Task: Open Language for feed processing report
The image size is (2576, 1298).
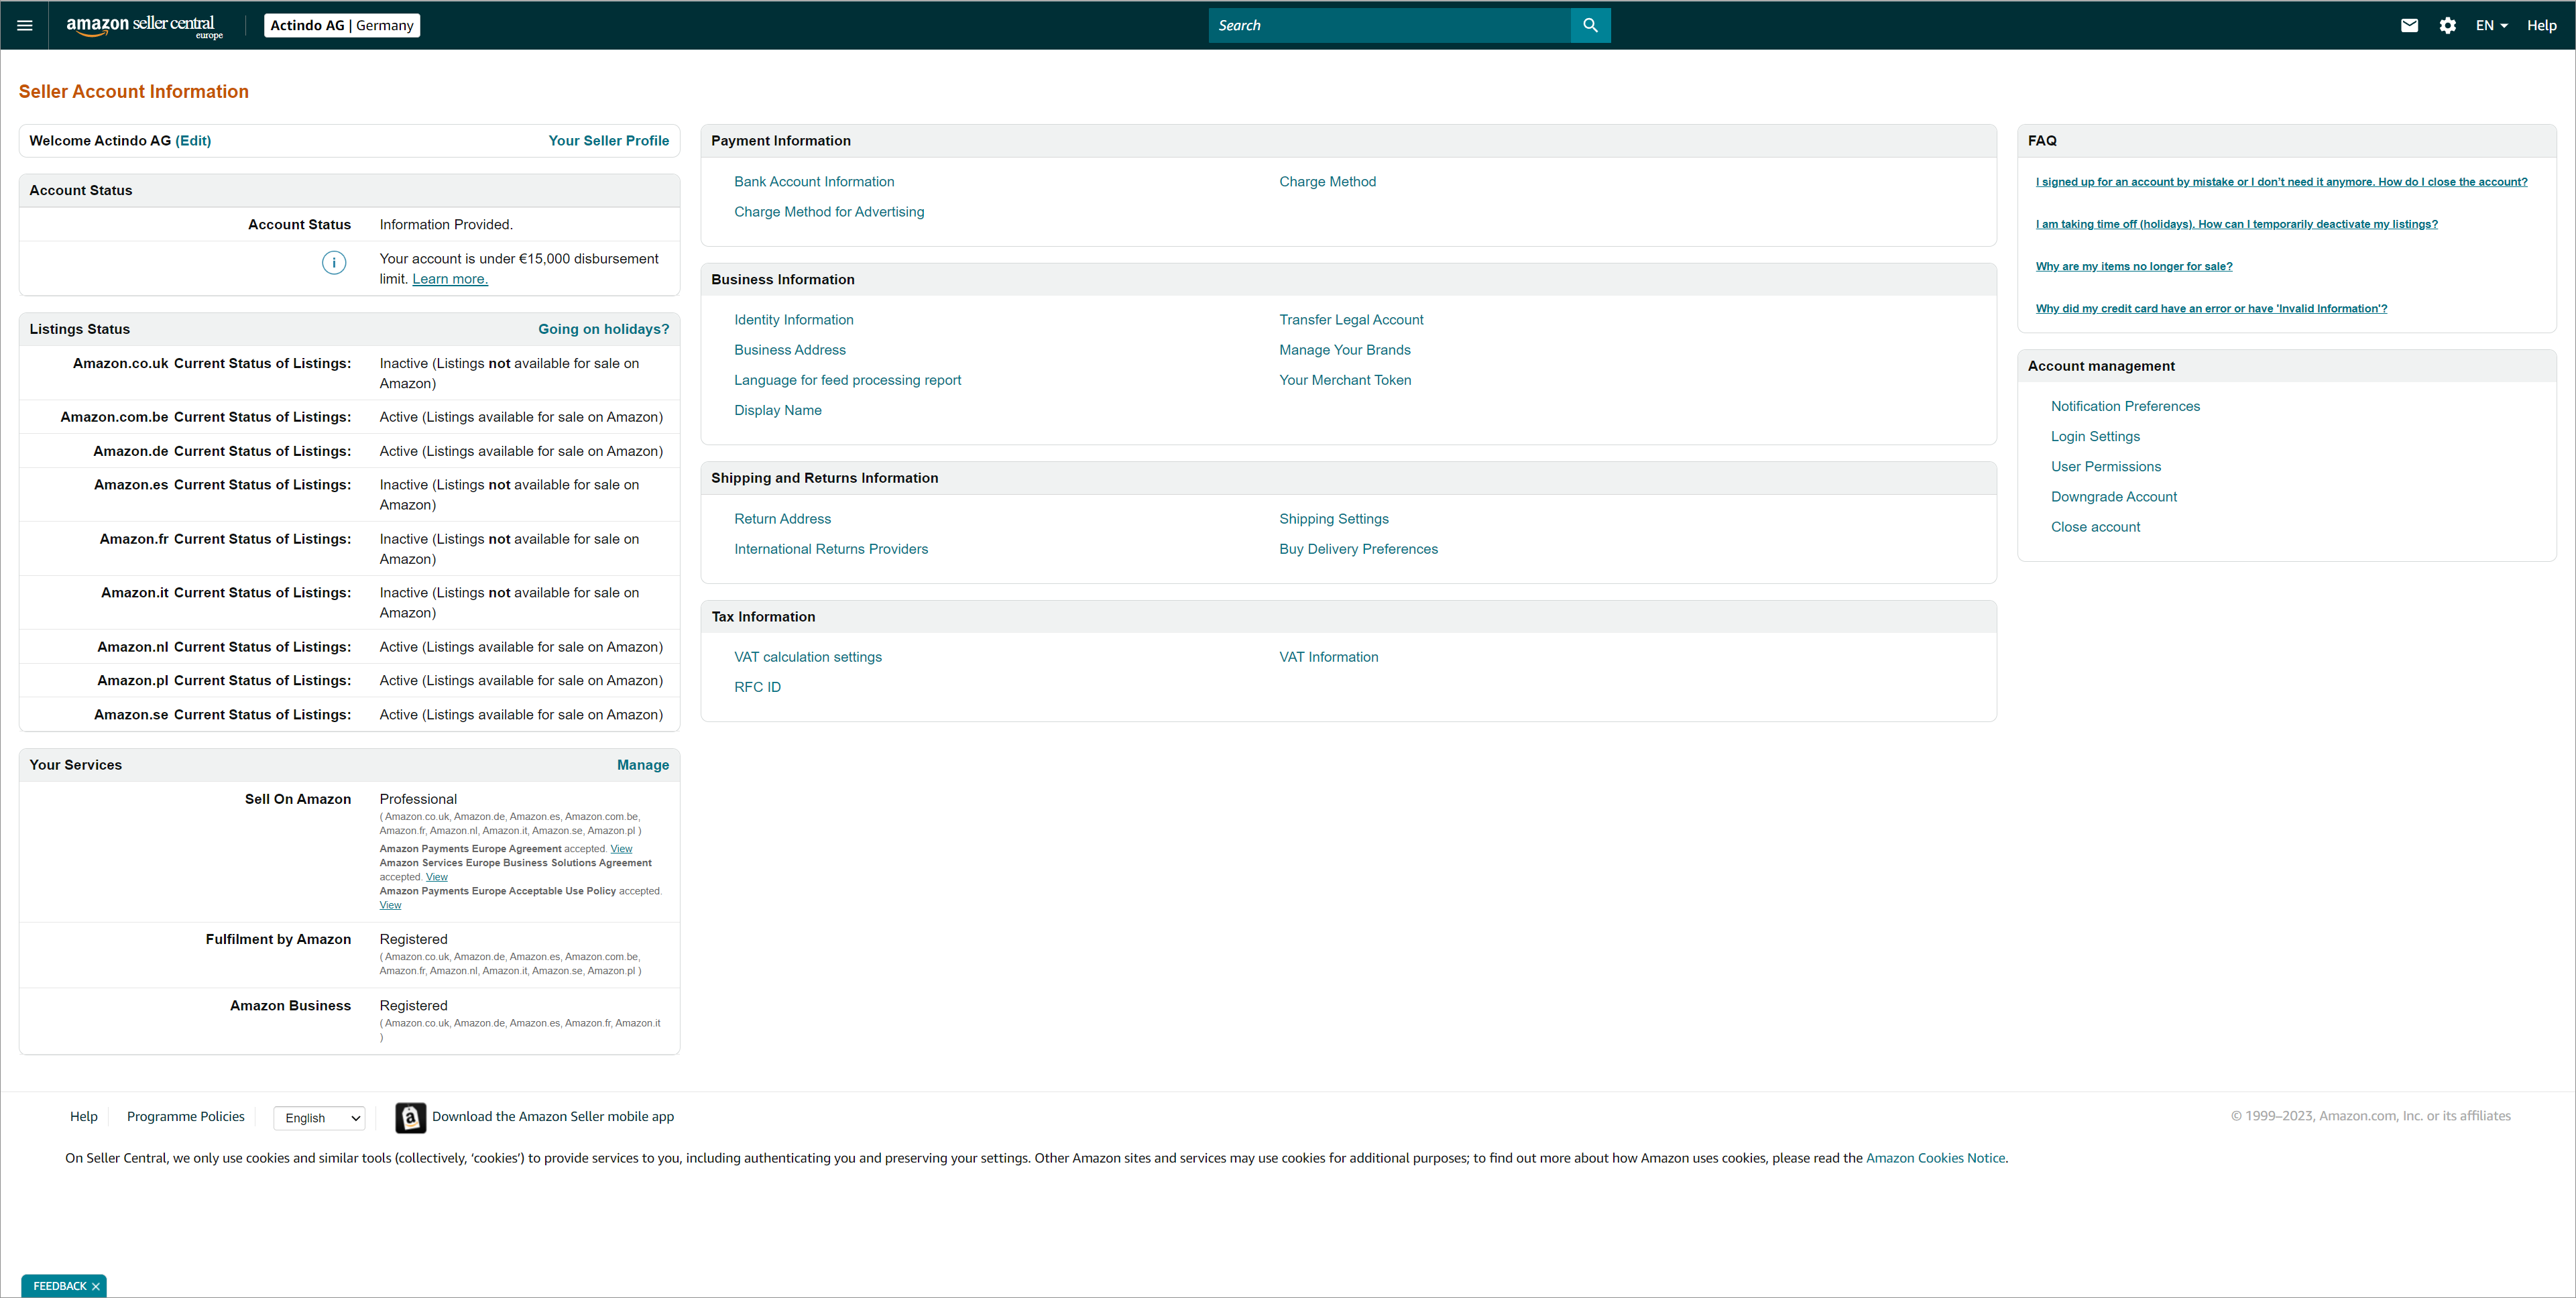Action: click(x=847, y=380)
